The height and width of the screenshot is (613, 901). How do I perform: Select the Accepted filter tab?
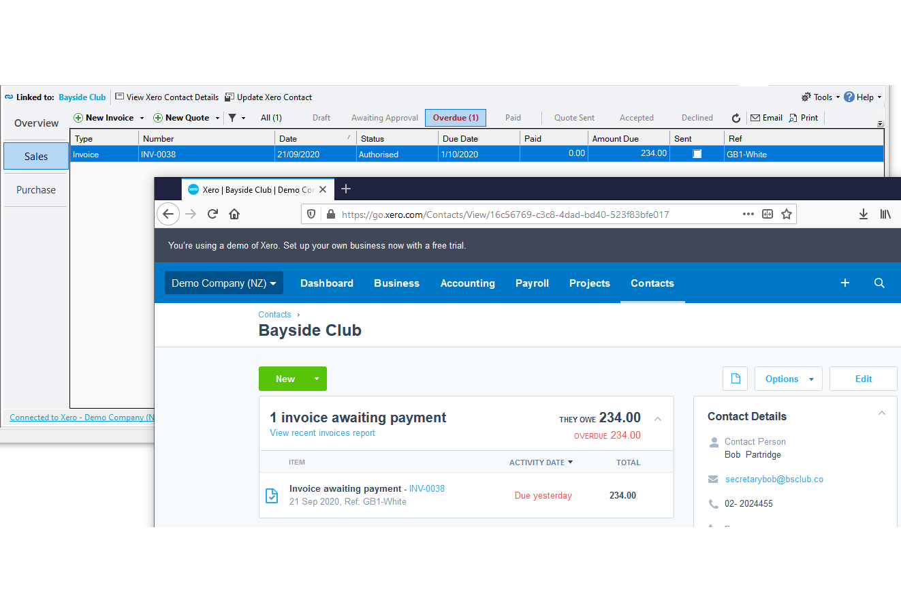[637, 118]
